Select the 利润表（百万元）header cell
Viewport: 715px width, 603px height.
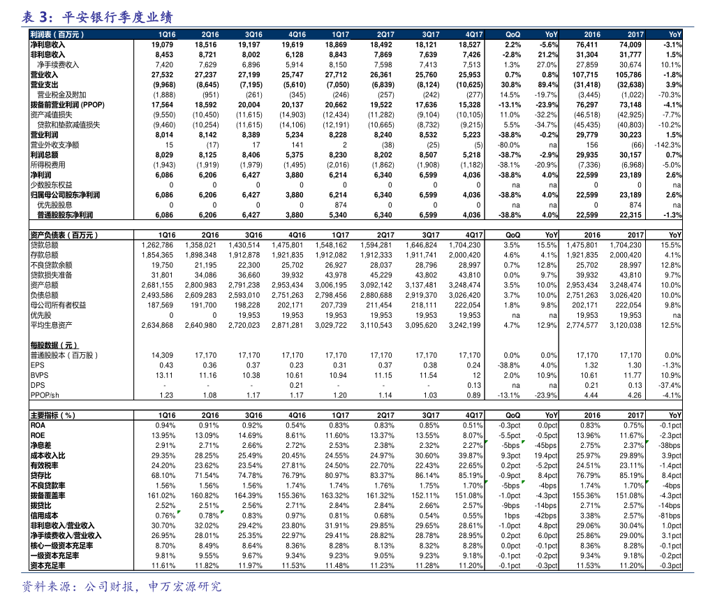tap(57, 34)
